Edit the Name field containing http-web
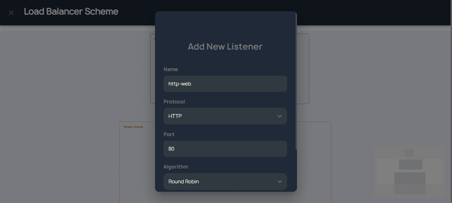The image size is (452, 203). (x=225, y=84)
